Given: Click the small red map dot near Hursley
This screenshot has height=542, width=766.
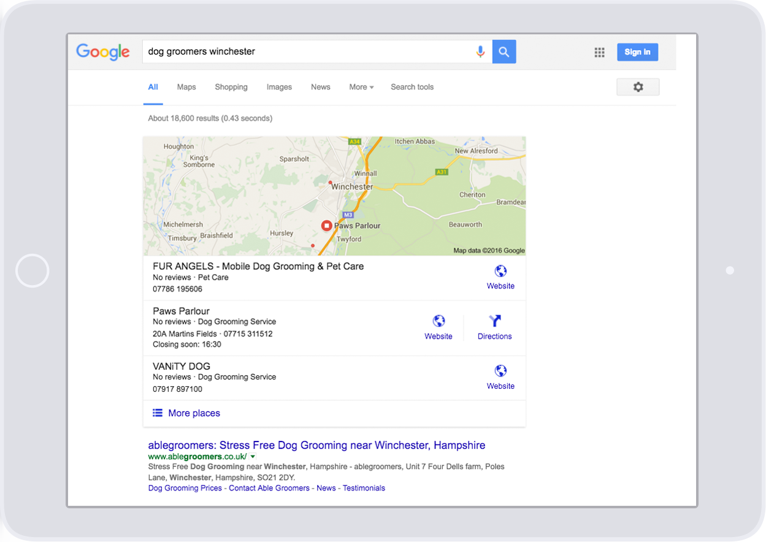Looking at the screenshot, I should click(313, 245).
